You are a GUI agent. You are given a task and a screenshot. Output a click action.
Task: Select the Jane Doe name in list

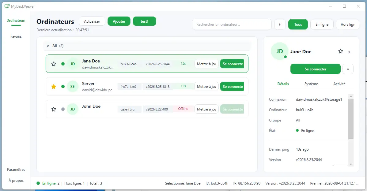pos(91,61)
